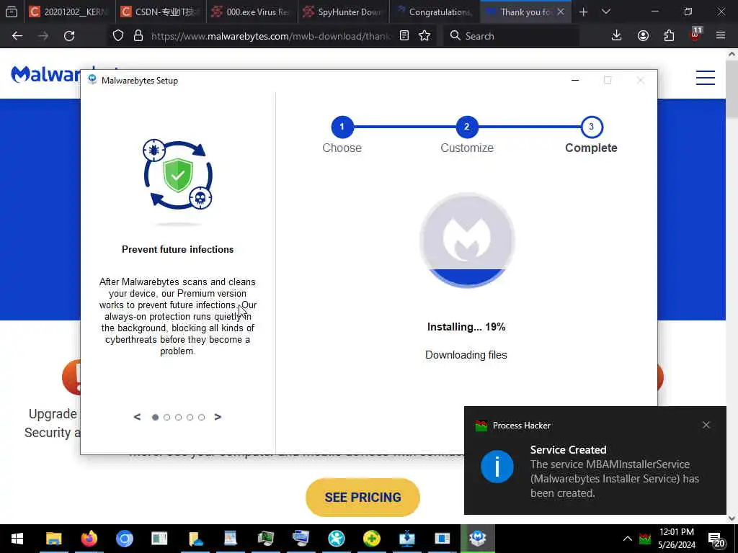This screenshot has height=553, width=738.
Task: Click step 1 Choose circle
Action: (342, 127)
